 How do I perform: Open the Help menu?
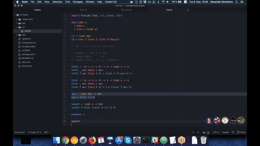[100, 2]
